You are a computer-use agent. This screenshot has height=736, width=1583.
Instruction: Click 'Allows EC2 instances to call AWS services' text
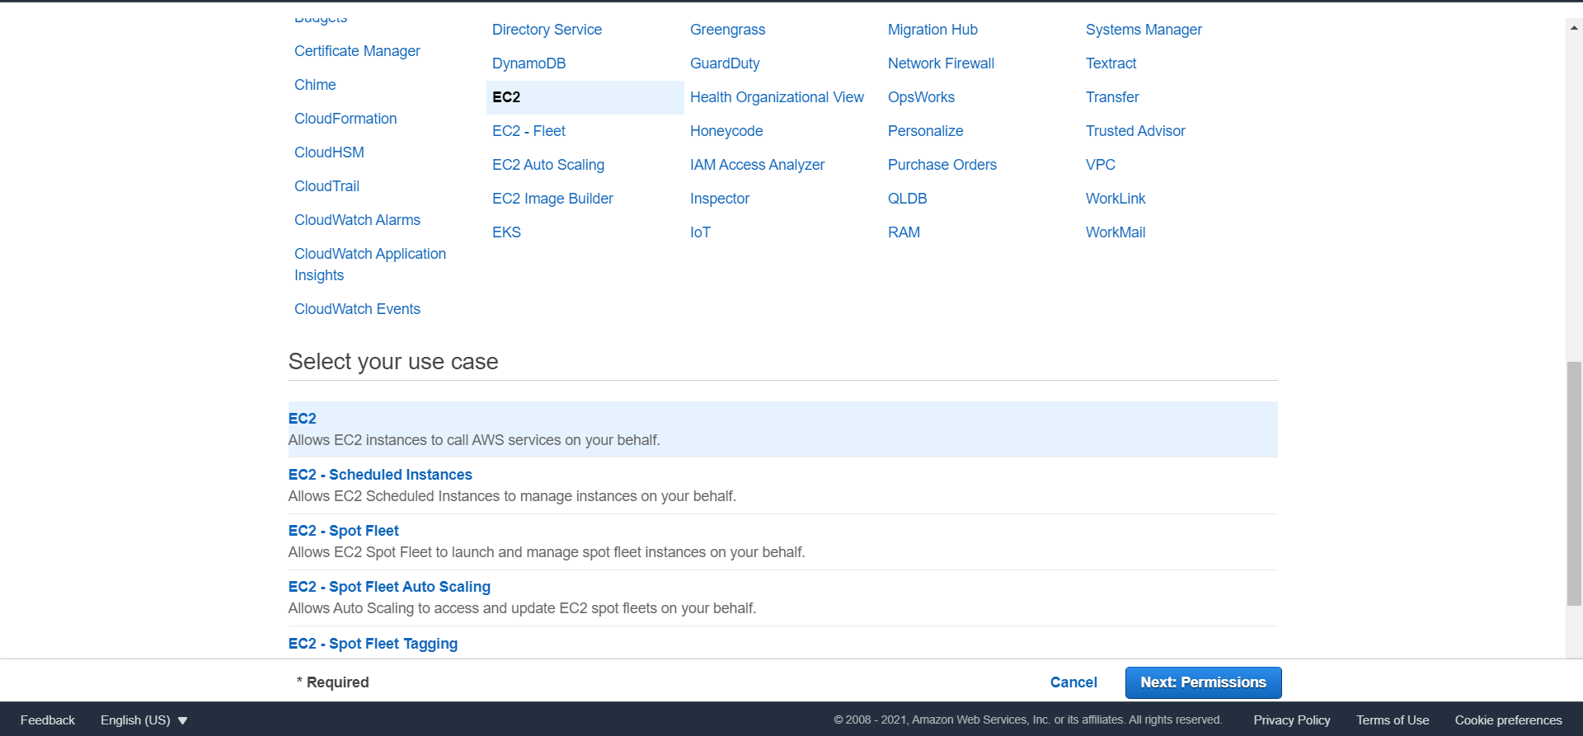(x=474, y=440)
